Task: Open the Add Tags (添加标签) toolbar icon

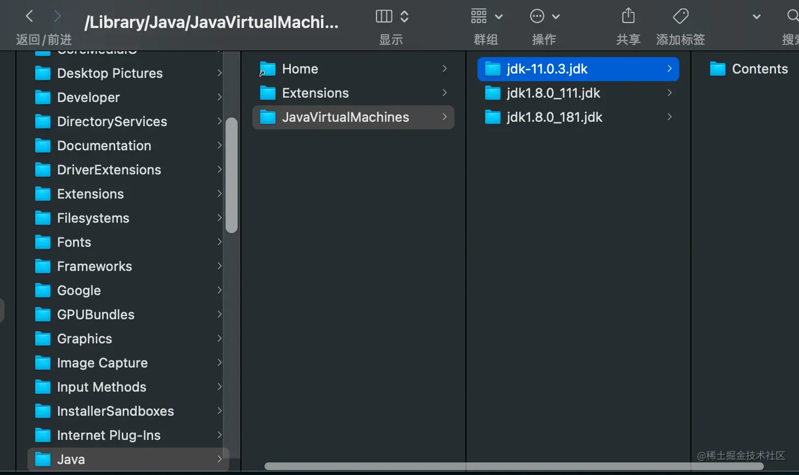Action: click(x=680, y=16)
